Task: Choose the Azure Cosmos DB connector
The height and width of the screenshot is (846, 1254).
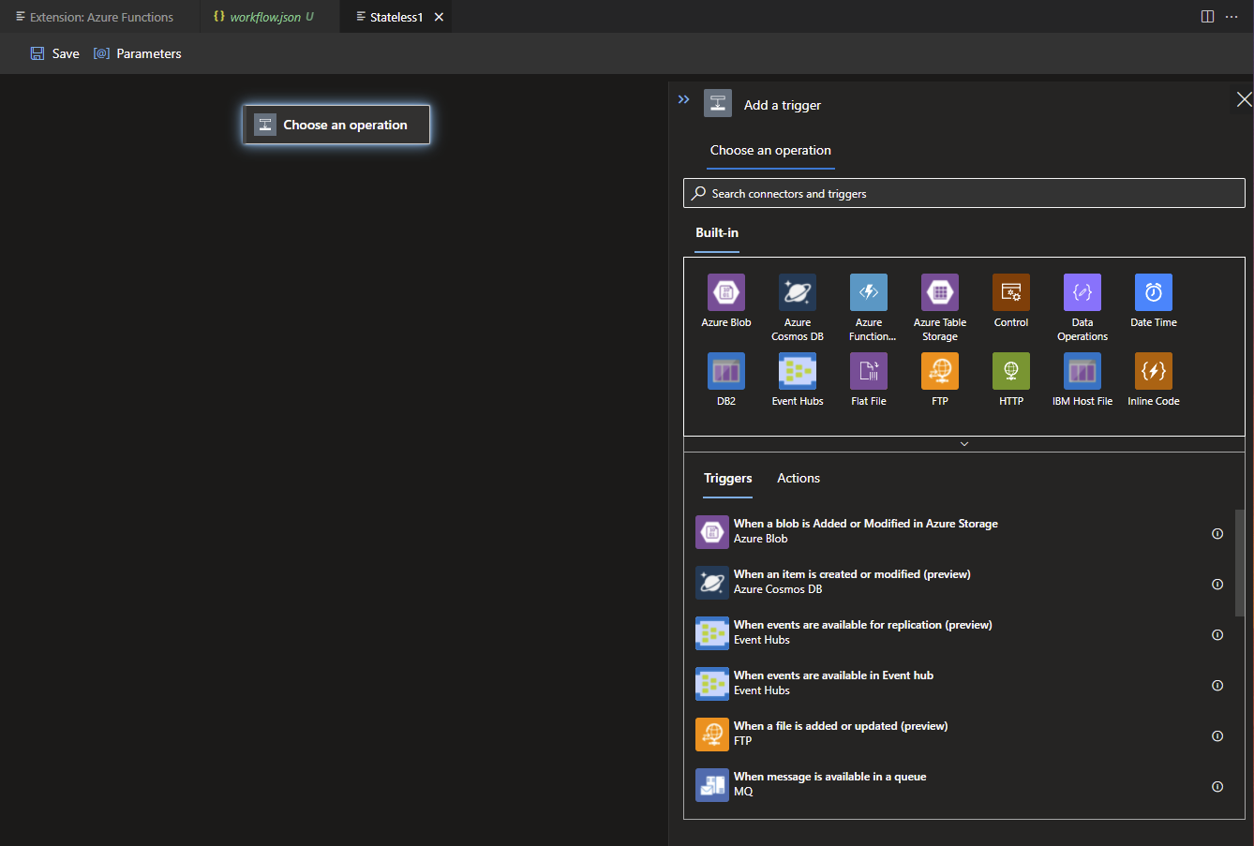Action: point(798,292)
